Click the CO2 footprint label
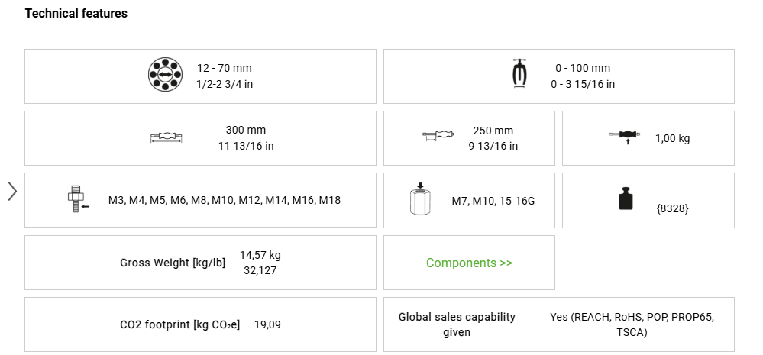The width and height of the screenshot is (763, 355). point(179,324)
